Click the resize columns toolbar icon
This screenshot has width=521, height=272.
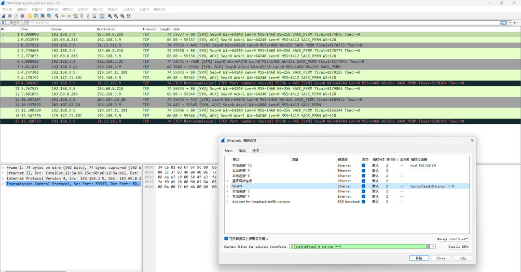[x=129, y=16]
